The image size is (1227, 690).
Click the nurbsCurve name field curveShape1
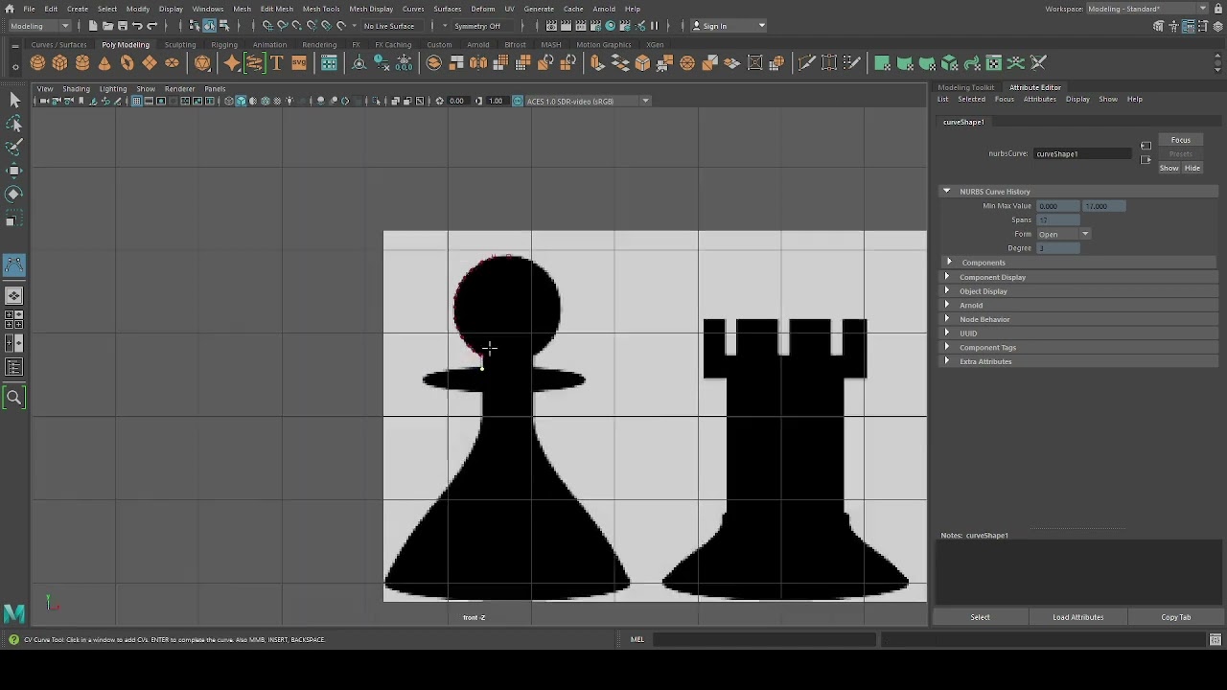pos(1084,153)
